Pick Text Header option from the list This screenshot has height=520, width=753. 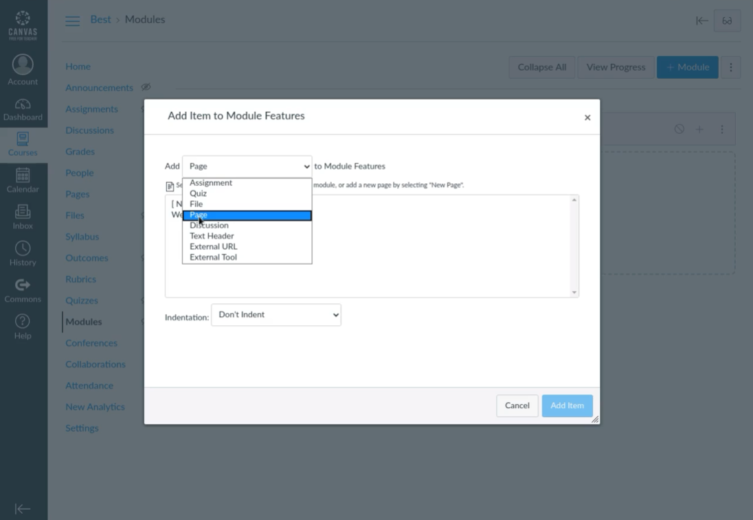[x=212, y=236]
